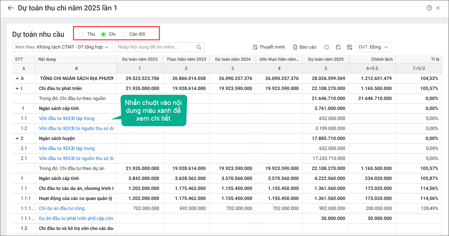Close the budget estimate window
449x236 pixels.
tap(438, 8)
